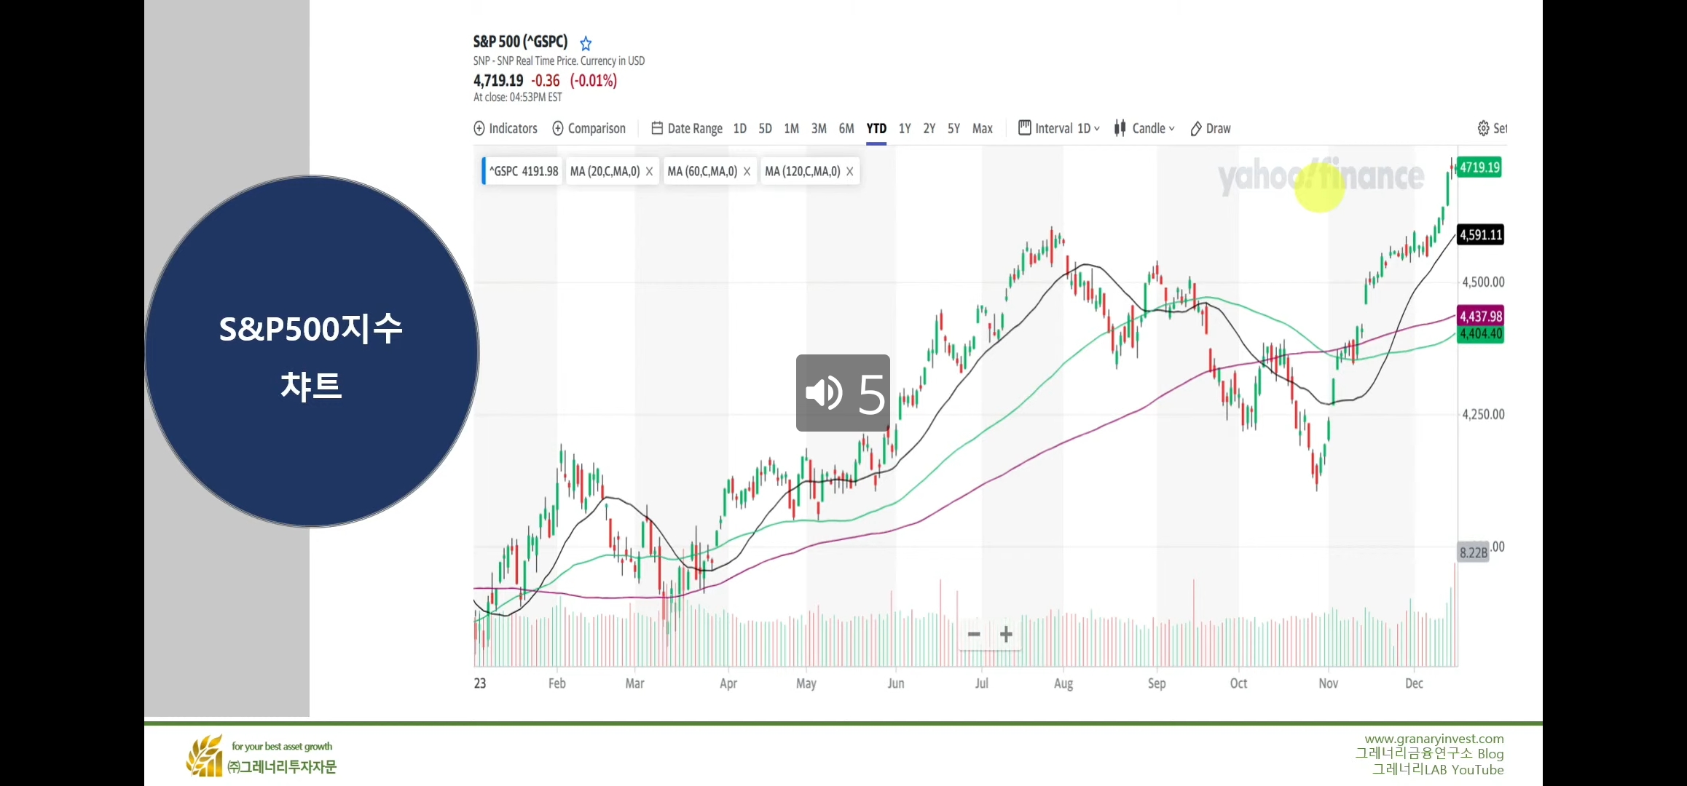Add S&P 500 to watchlist star
The width and height of the screenshot is (1687, 786).
pos(586,43)
